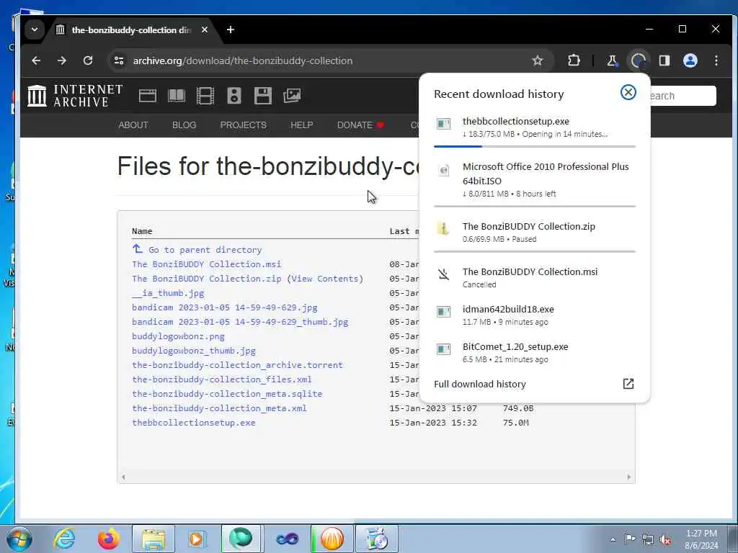Go to parent directory link
The height and width of the screenshot is (553, 738).
tap(197, 250)
